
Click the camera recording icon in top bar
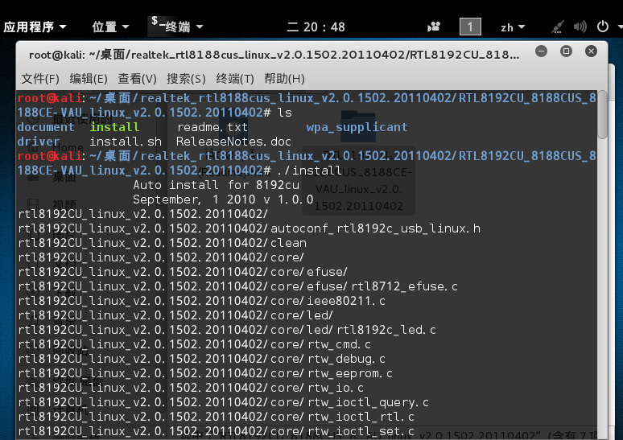pos(434,27)
